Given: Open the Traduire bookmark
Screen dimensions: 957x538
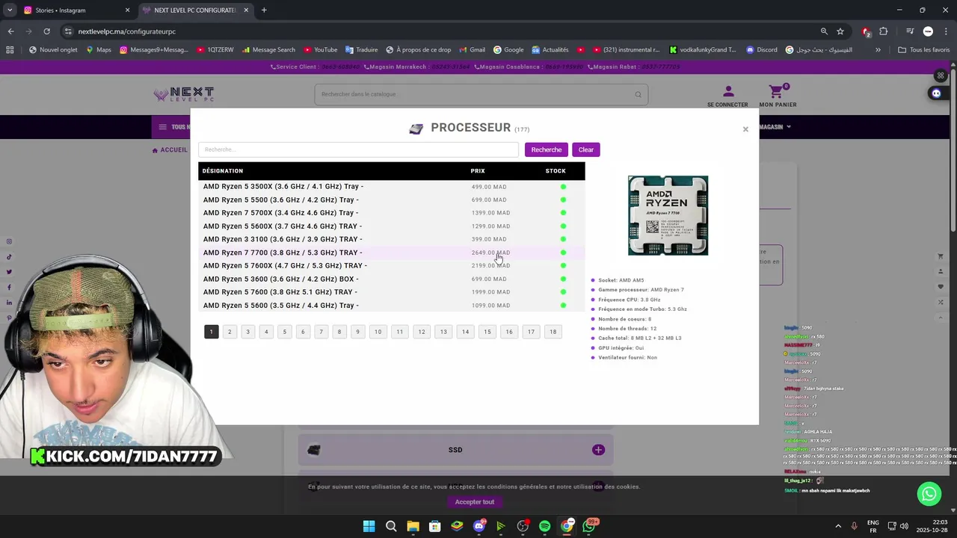Looking at the screenshot, I should (x=361, y=50).
